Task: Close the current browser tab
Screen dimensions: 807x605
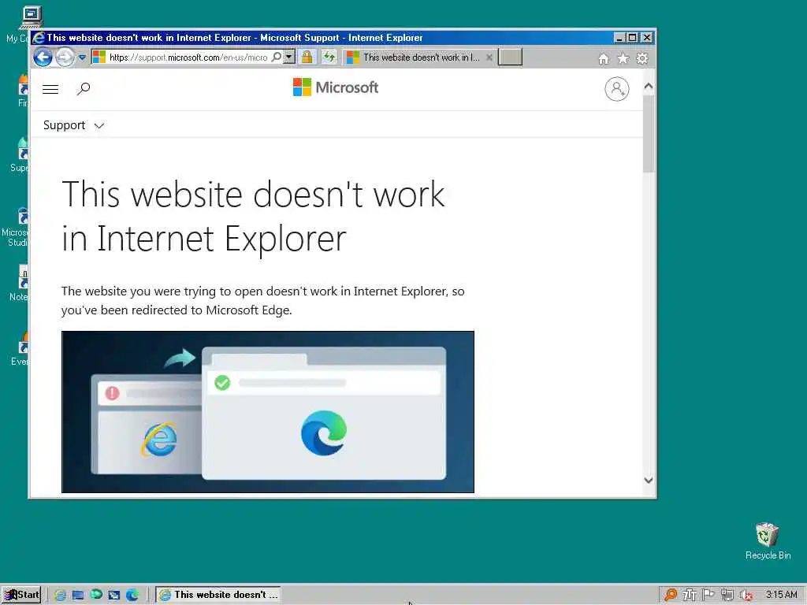Action: click(x=489, y=57)
